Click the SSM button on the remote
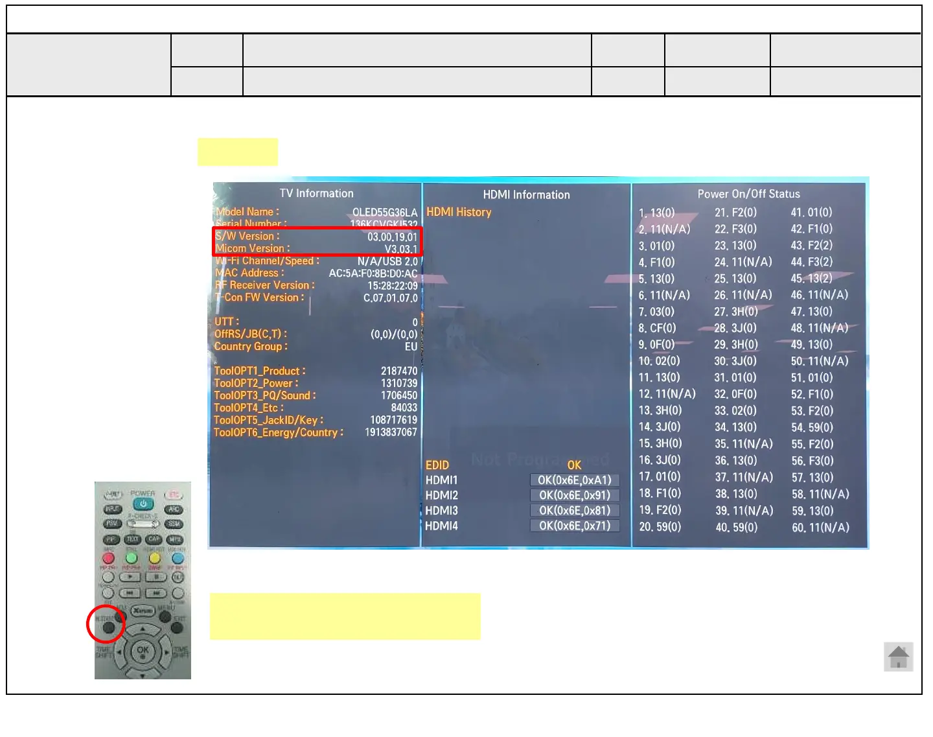933x737 pixels. click(x=174, y=523)
